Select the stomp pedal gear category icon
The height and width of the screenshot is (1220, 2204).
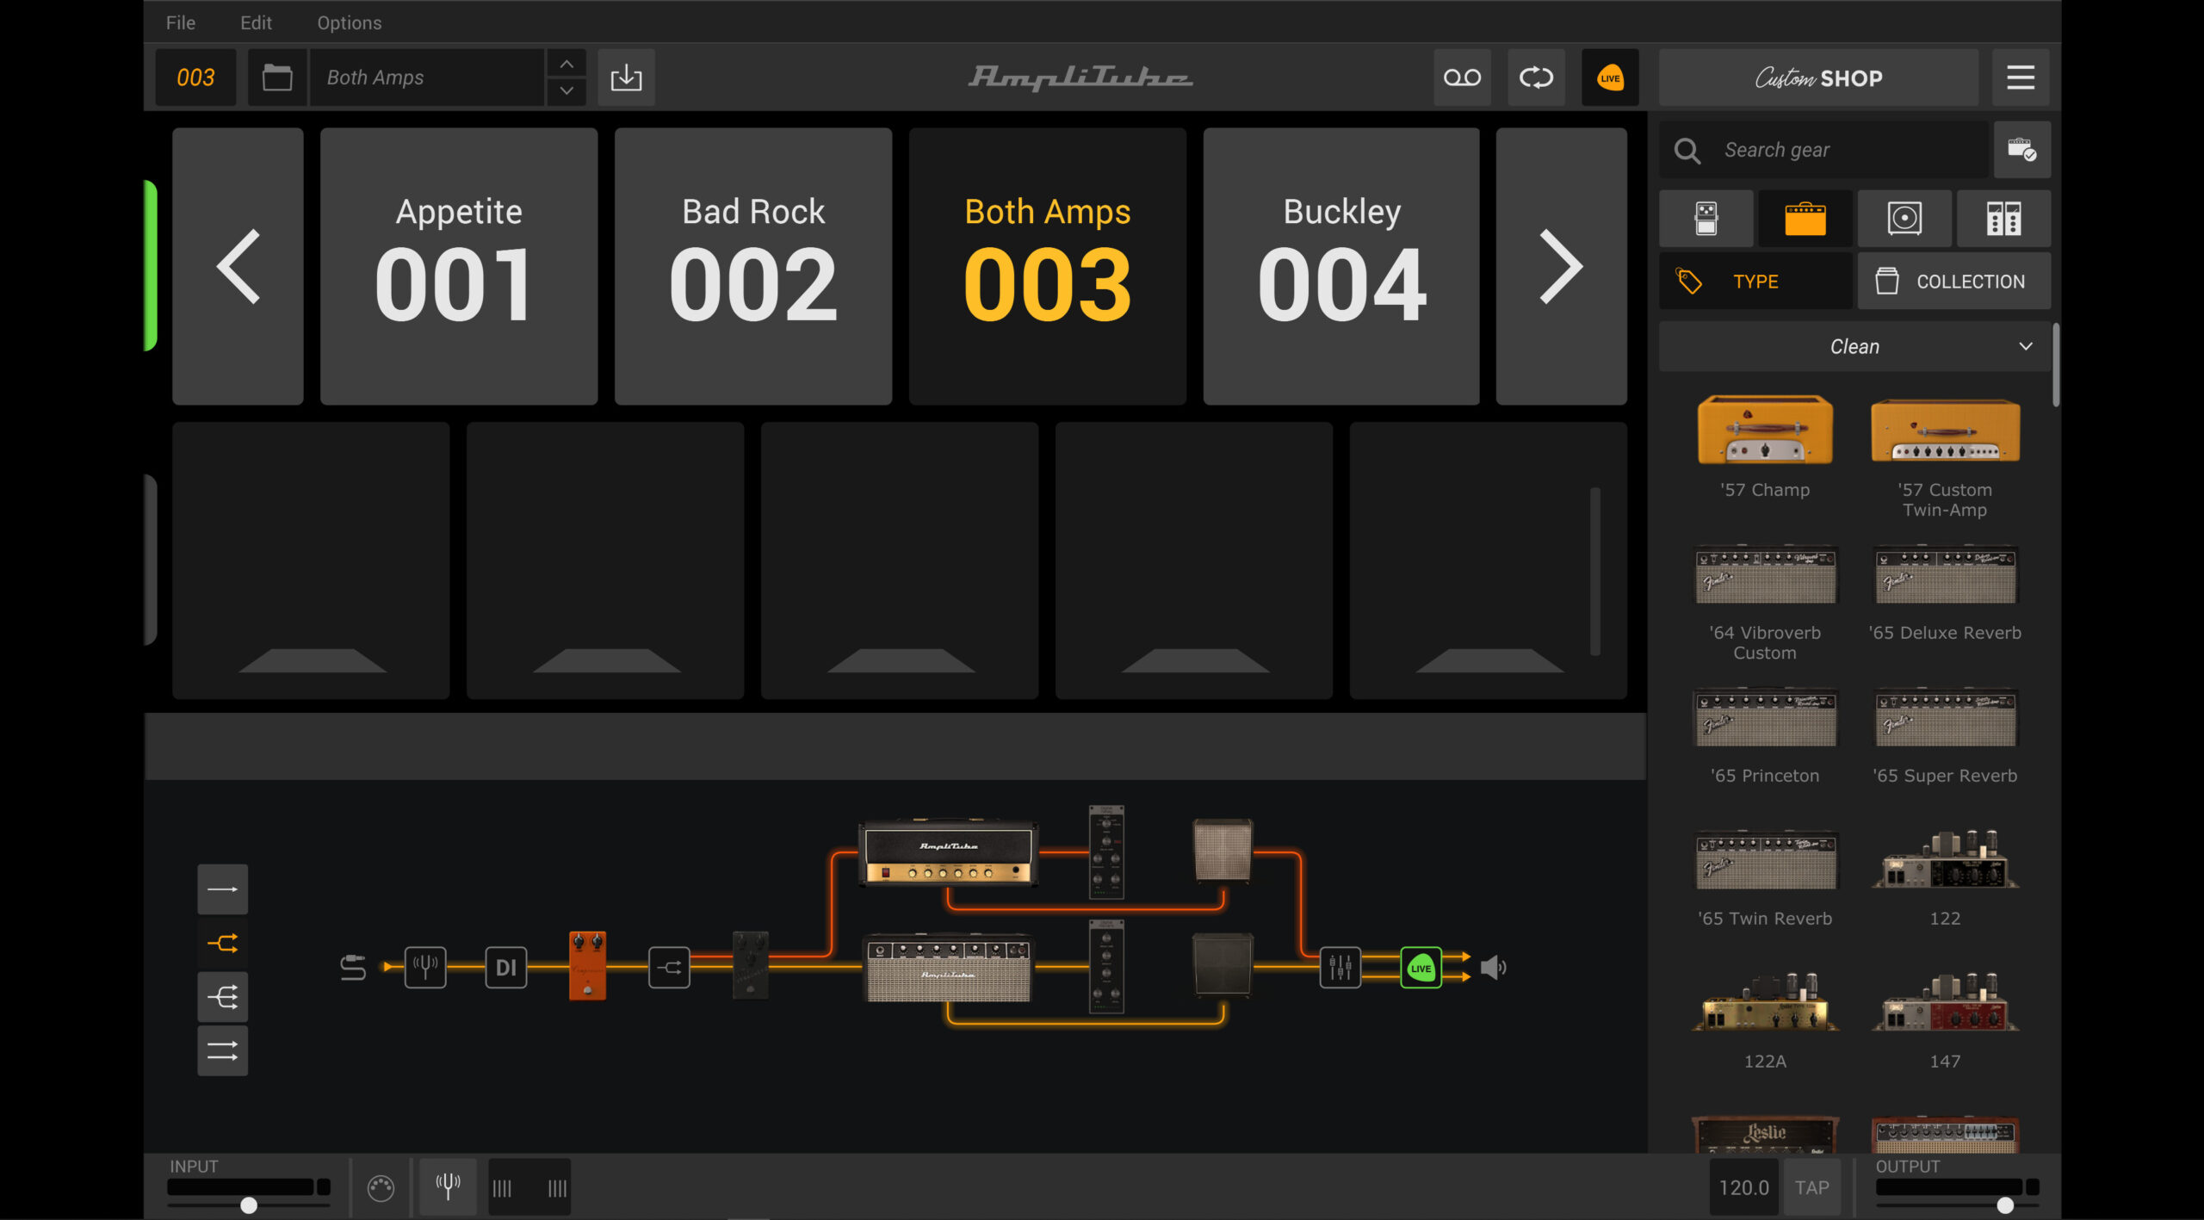point(1706,219)
